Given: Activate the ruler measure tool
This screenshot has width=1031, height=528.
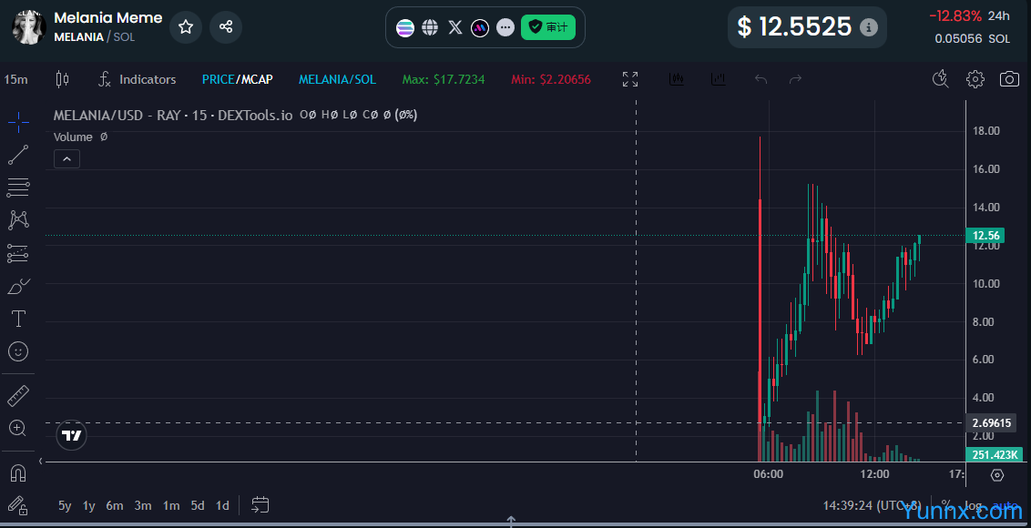Looking at the screenshot, I should (18, 396).
